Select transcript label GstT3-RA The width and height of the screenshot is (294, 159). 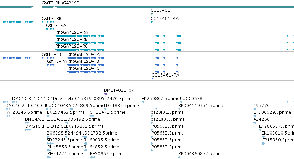[56, 26]
